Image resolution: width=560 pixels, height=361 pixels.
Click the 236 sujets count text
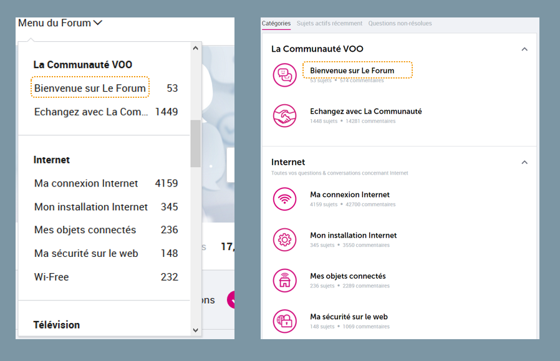click(322, 286)
